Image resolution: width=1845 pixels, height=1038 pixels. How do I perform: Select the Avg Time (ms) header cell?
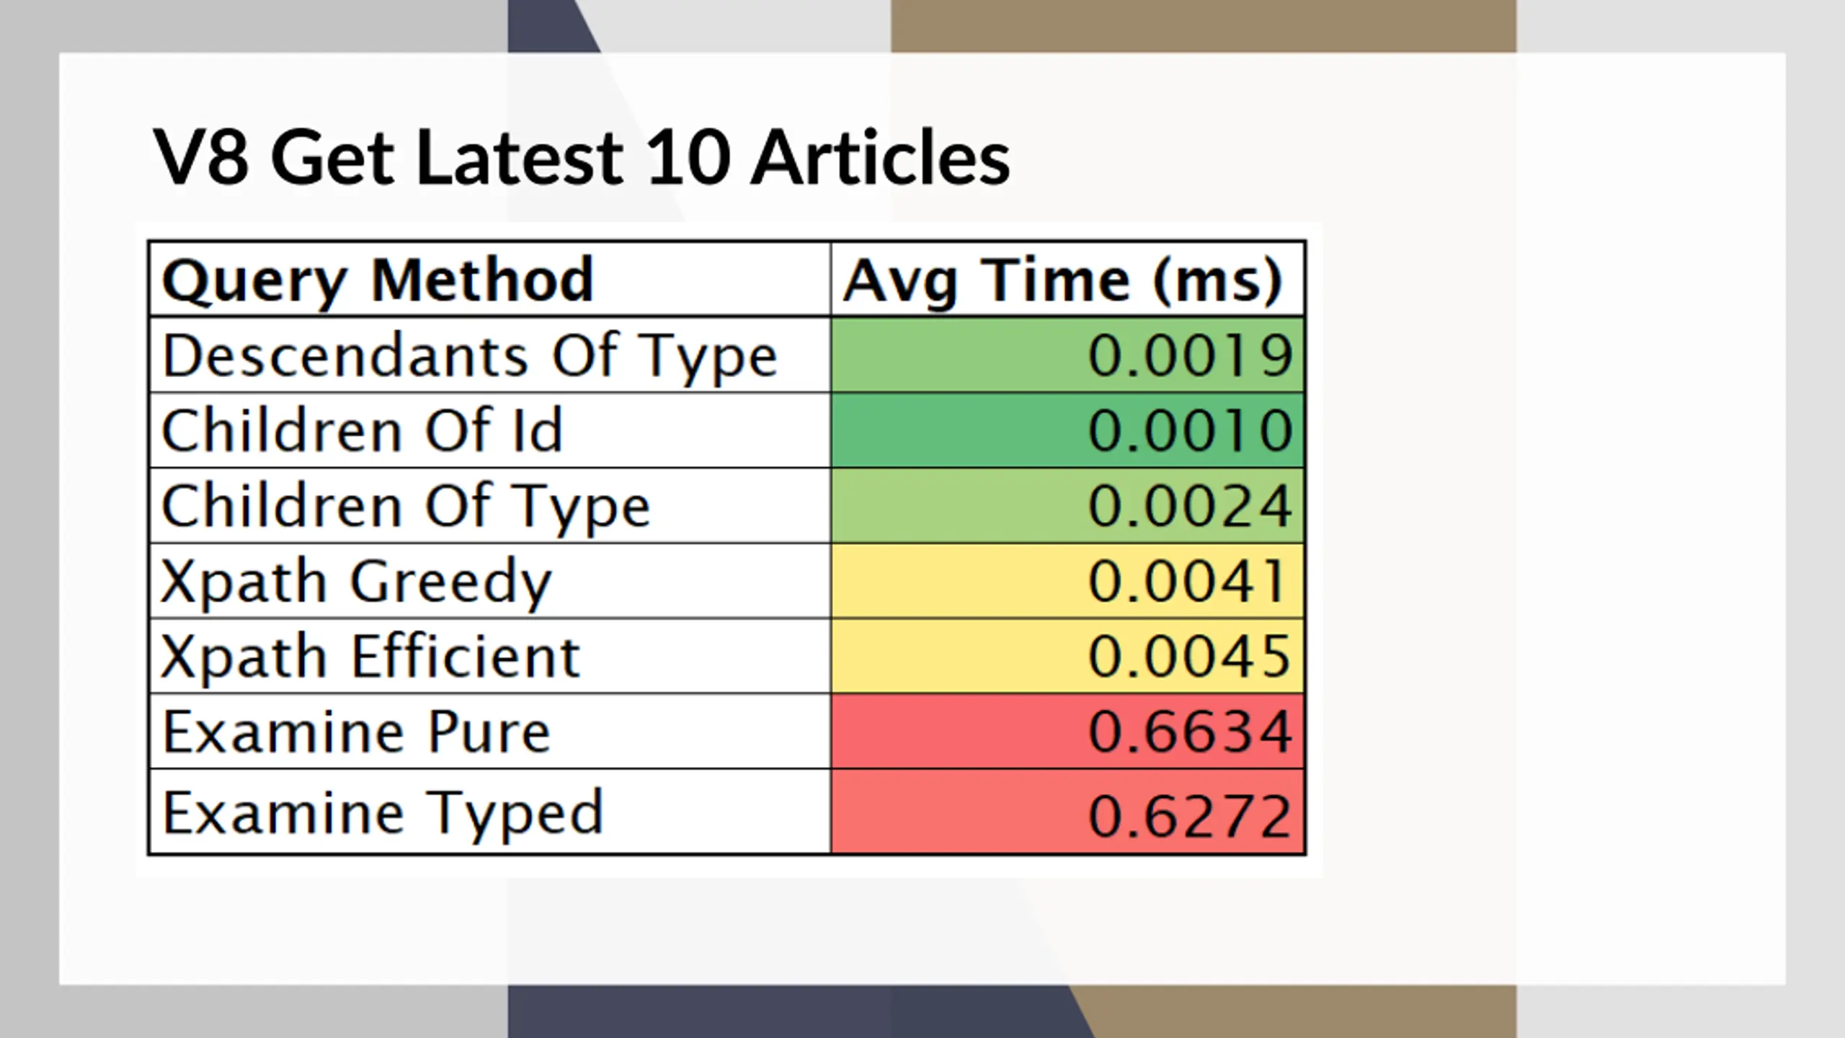tap(1067, 279)
